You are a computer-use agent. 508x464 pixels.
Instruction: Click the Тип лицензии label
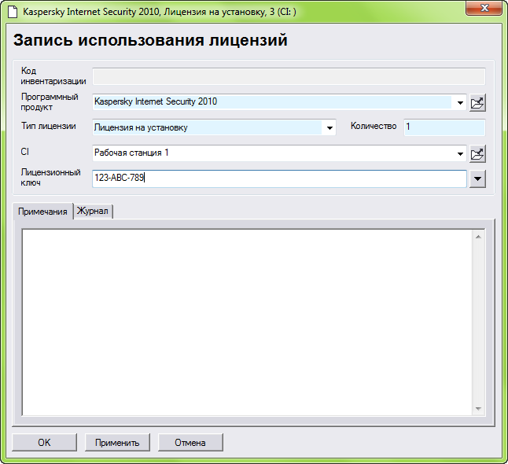tap(49, 126)
